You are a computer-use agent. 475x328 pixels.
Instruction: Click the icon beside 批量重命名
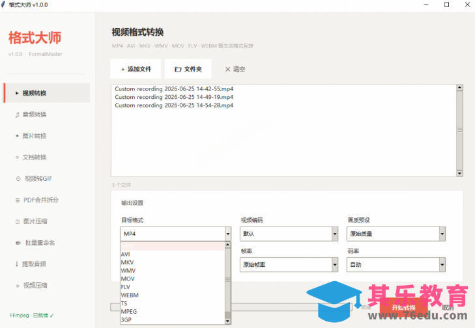(18, 243)
